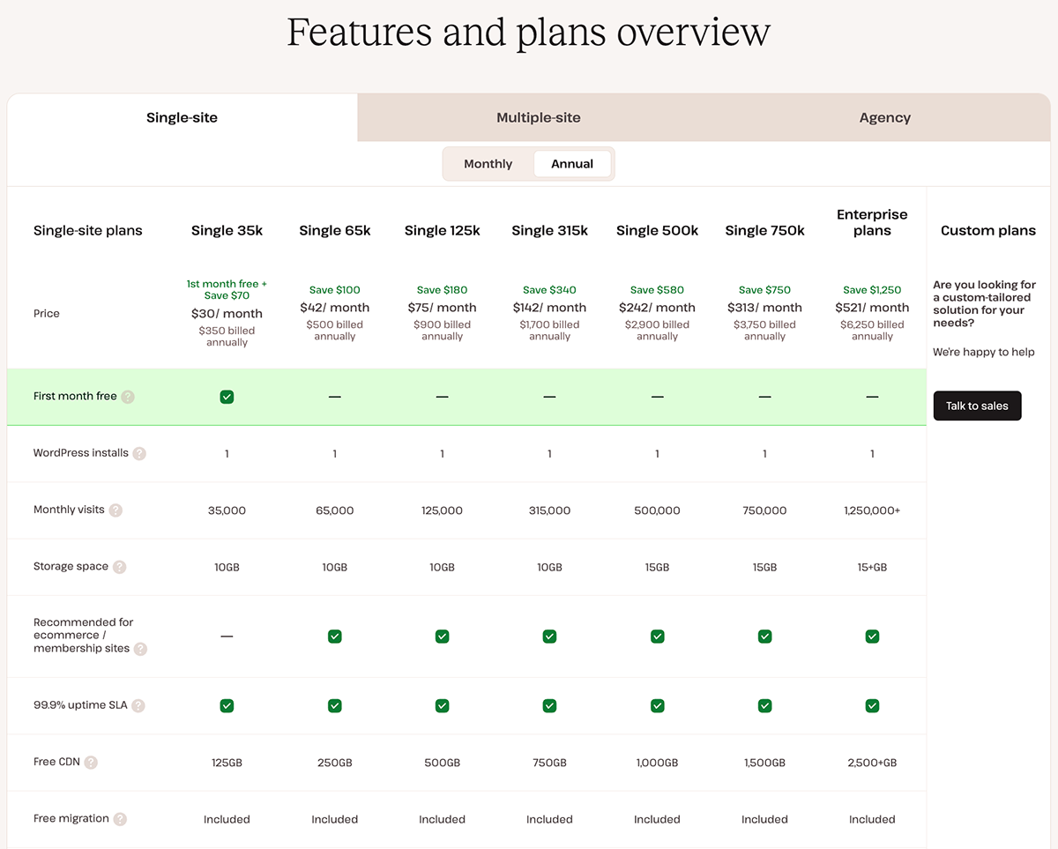This screenshot has width=1058, height=849.
Task: Open the WordPress installs help icon
Action: coord(139,453)
